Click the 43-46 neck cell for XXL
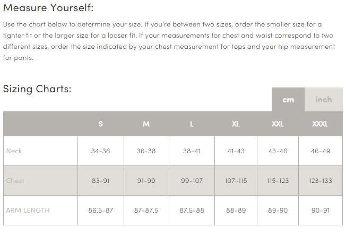Viewport: 346px width, 228px height. (278, 151)
